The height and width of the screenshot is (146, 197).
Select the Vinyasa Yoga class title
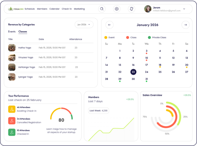26,57
